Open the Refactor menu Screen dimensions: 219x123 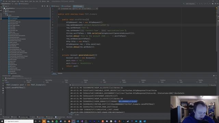[x=27, y=1]
